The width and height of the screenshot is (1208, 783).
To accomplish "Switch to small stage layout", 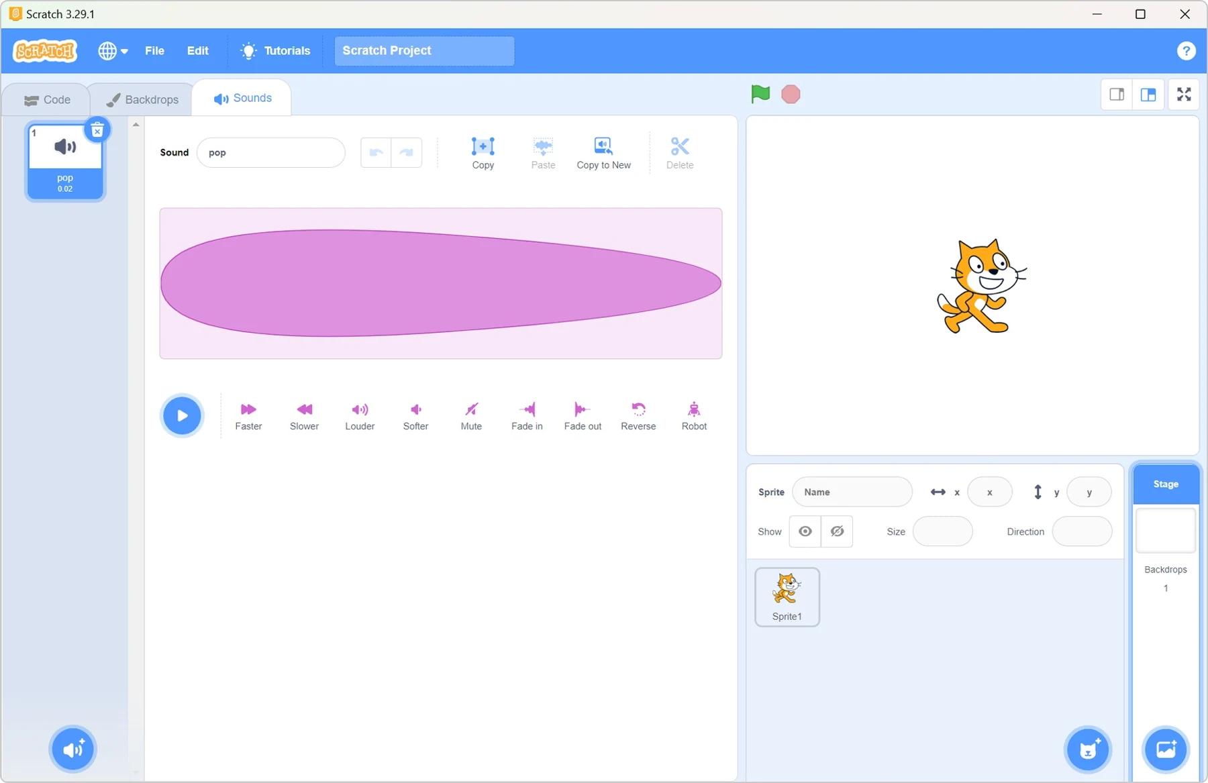I will [x=1117, y=95].
